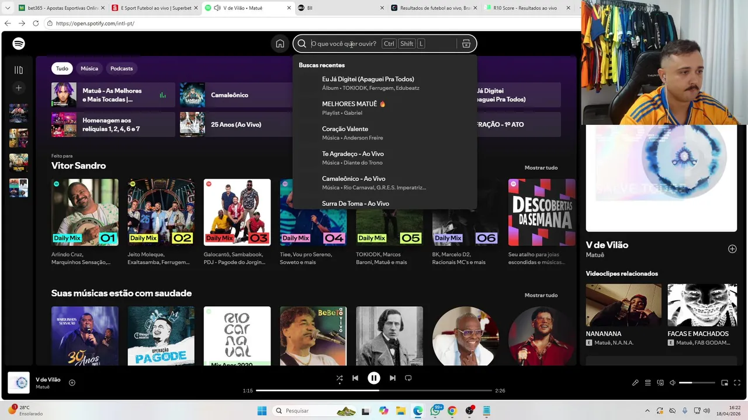Toggle shuffle playback

tap(340, 378)
